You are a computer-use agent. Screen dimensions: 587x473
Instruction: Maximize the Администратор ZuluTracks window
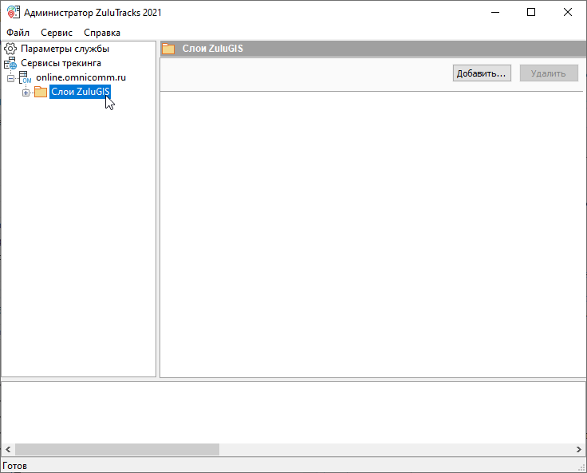531,12
